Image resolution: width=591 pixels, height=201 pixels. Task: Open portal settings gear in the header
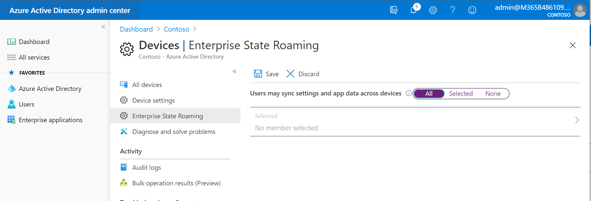(x=433, y=10)
